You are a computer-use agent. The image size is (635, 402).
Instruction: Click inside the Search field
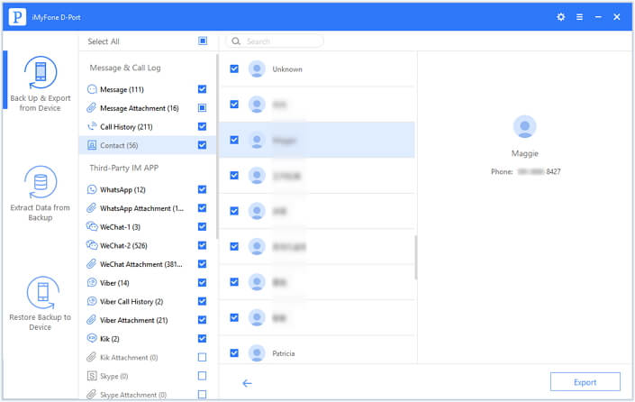(x=275, y=41)
